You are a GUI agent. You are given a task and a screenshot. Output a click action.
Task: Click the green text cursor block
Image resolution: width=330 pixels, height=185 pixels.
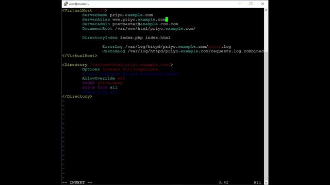click(x=167, y=20)
